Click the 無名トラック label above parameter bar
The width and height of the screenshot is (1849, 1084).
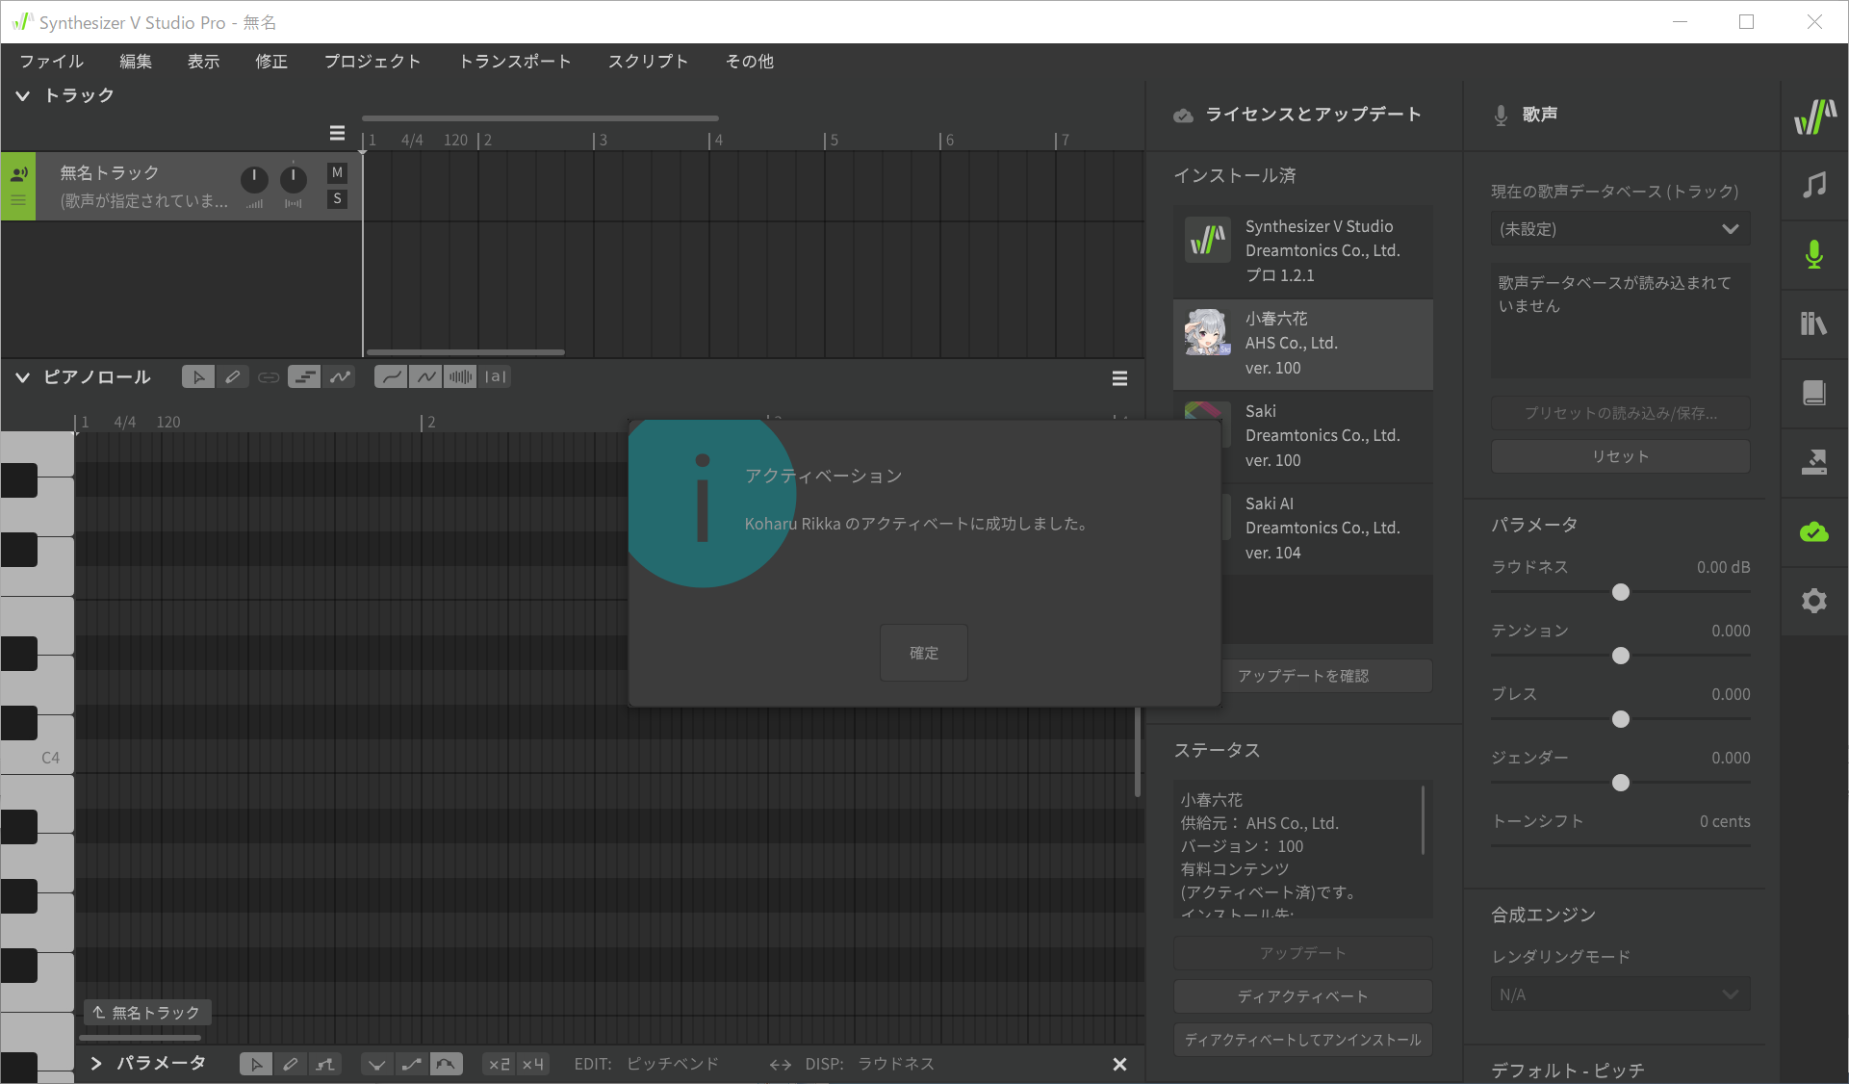click(147, 1013)
